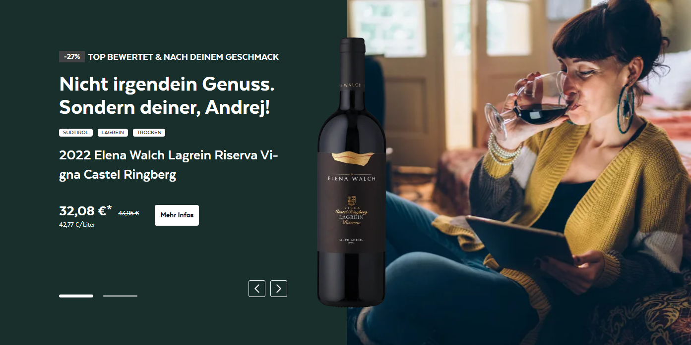Screen dimensions: 691x345
Task: Go to the previous slide with left chevron
Action: coord(257,289)
